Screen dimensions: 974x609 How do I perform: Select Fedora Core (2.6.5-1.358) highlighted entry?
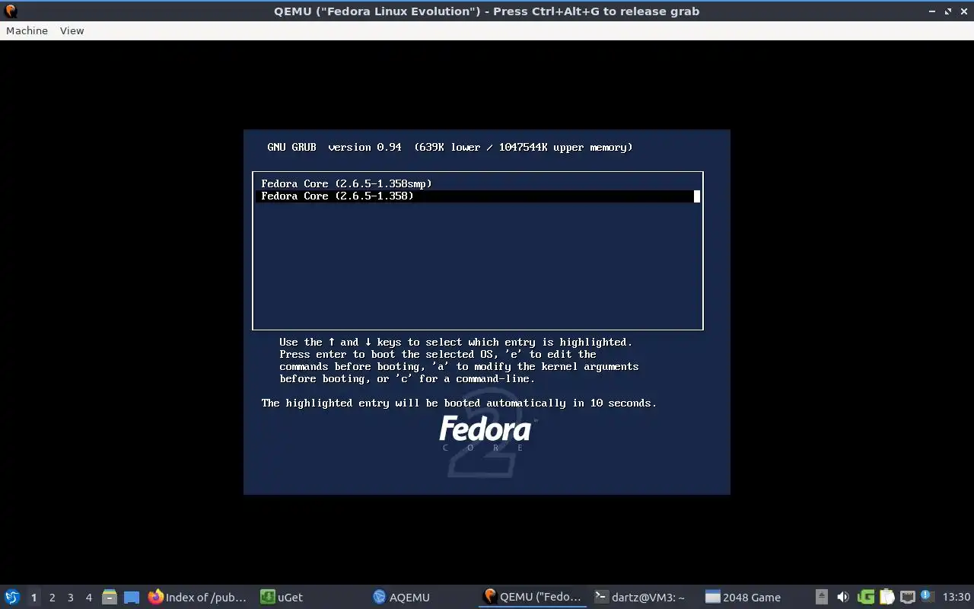[477, 196]
